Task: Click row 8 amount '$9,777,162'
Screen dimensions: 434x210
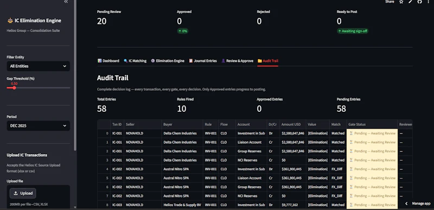Action: (293, 205)
